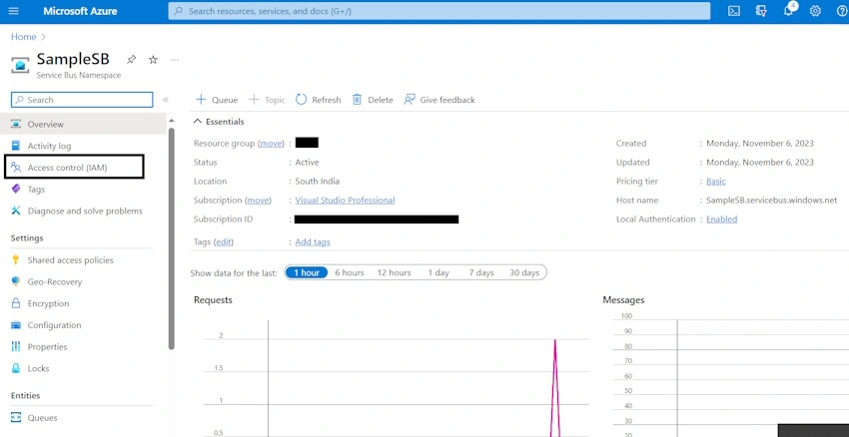
Task: Click the Configuration icon in Settings
Action: click(x=16, y=325)
